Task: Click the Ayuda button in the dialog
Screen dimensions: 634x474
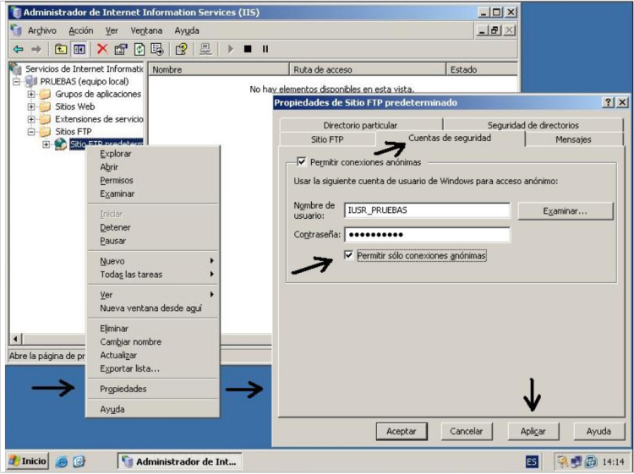Action: click(x=598, y=431)
